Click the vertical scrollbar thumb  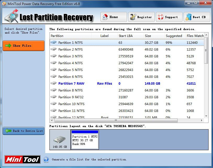click(206, 50)
